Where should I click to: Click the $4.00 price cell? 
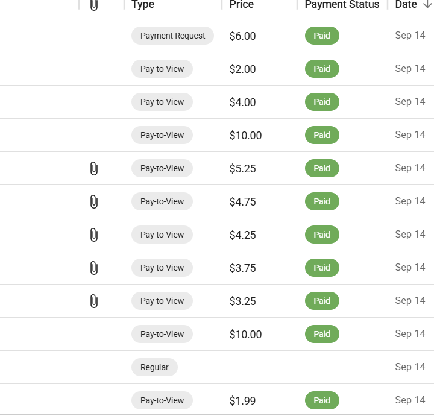click(x=242, y=102)
